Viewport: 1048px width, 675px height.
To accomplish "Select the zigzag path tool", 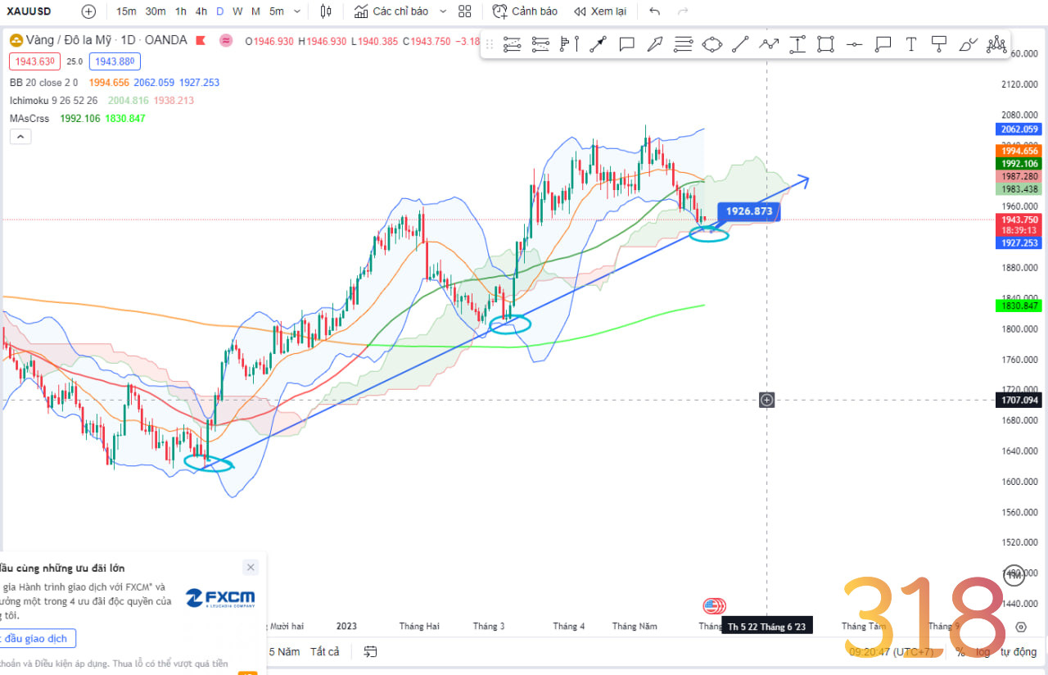I will (769, 44).
